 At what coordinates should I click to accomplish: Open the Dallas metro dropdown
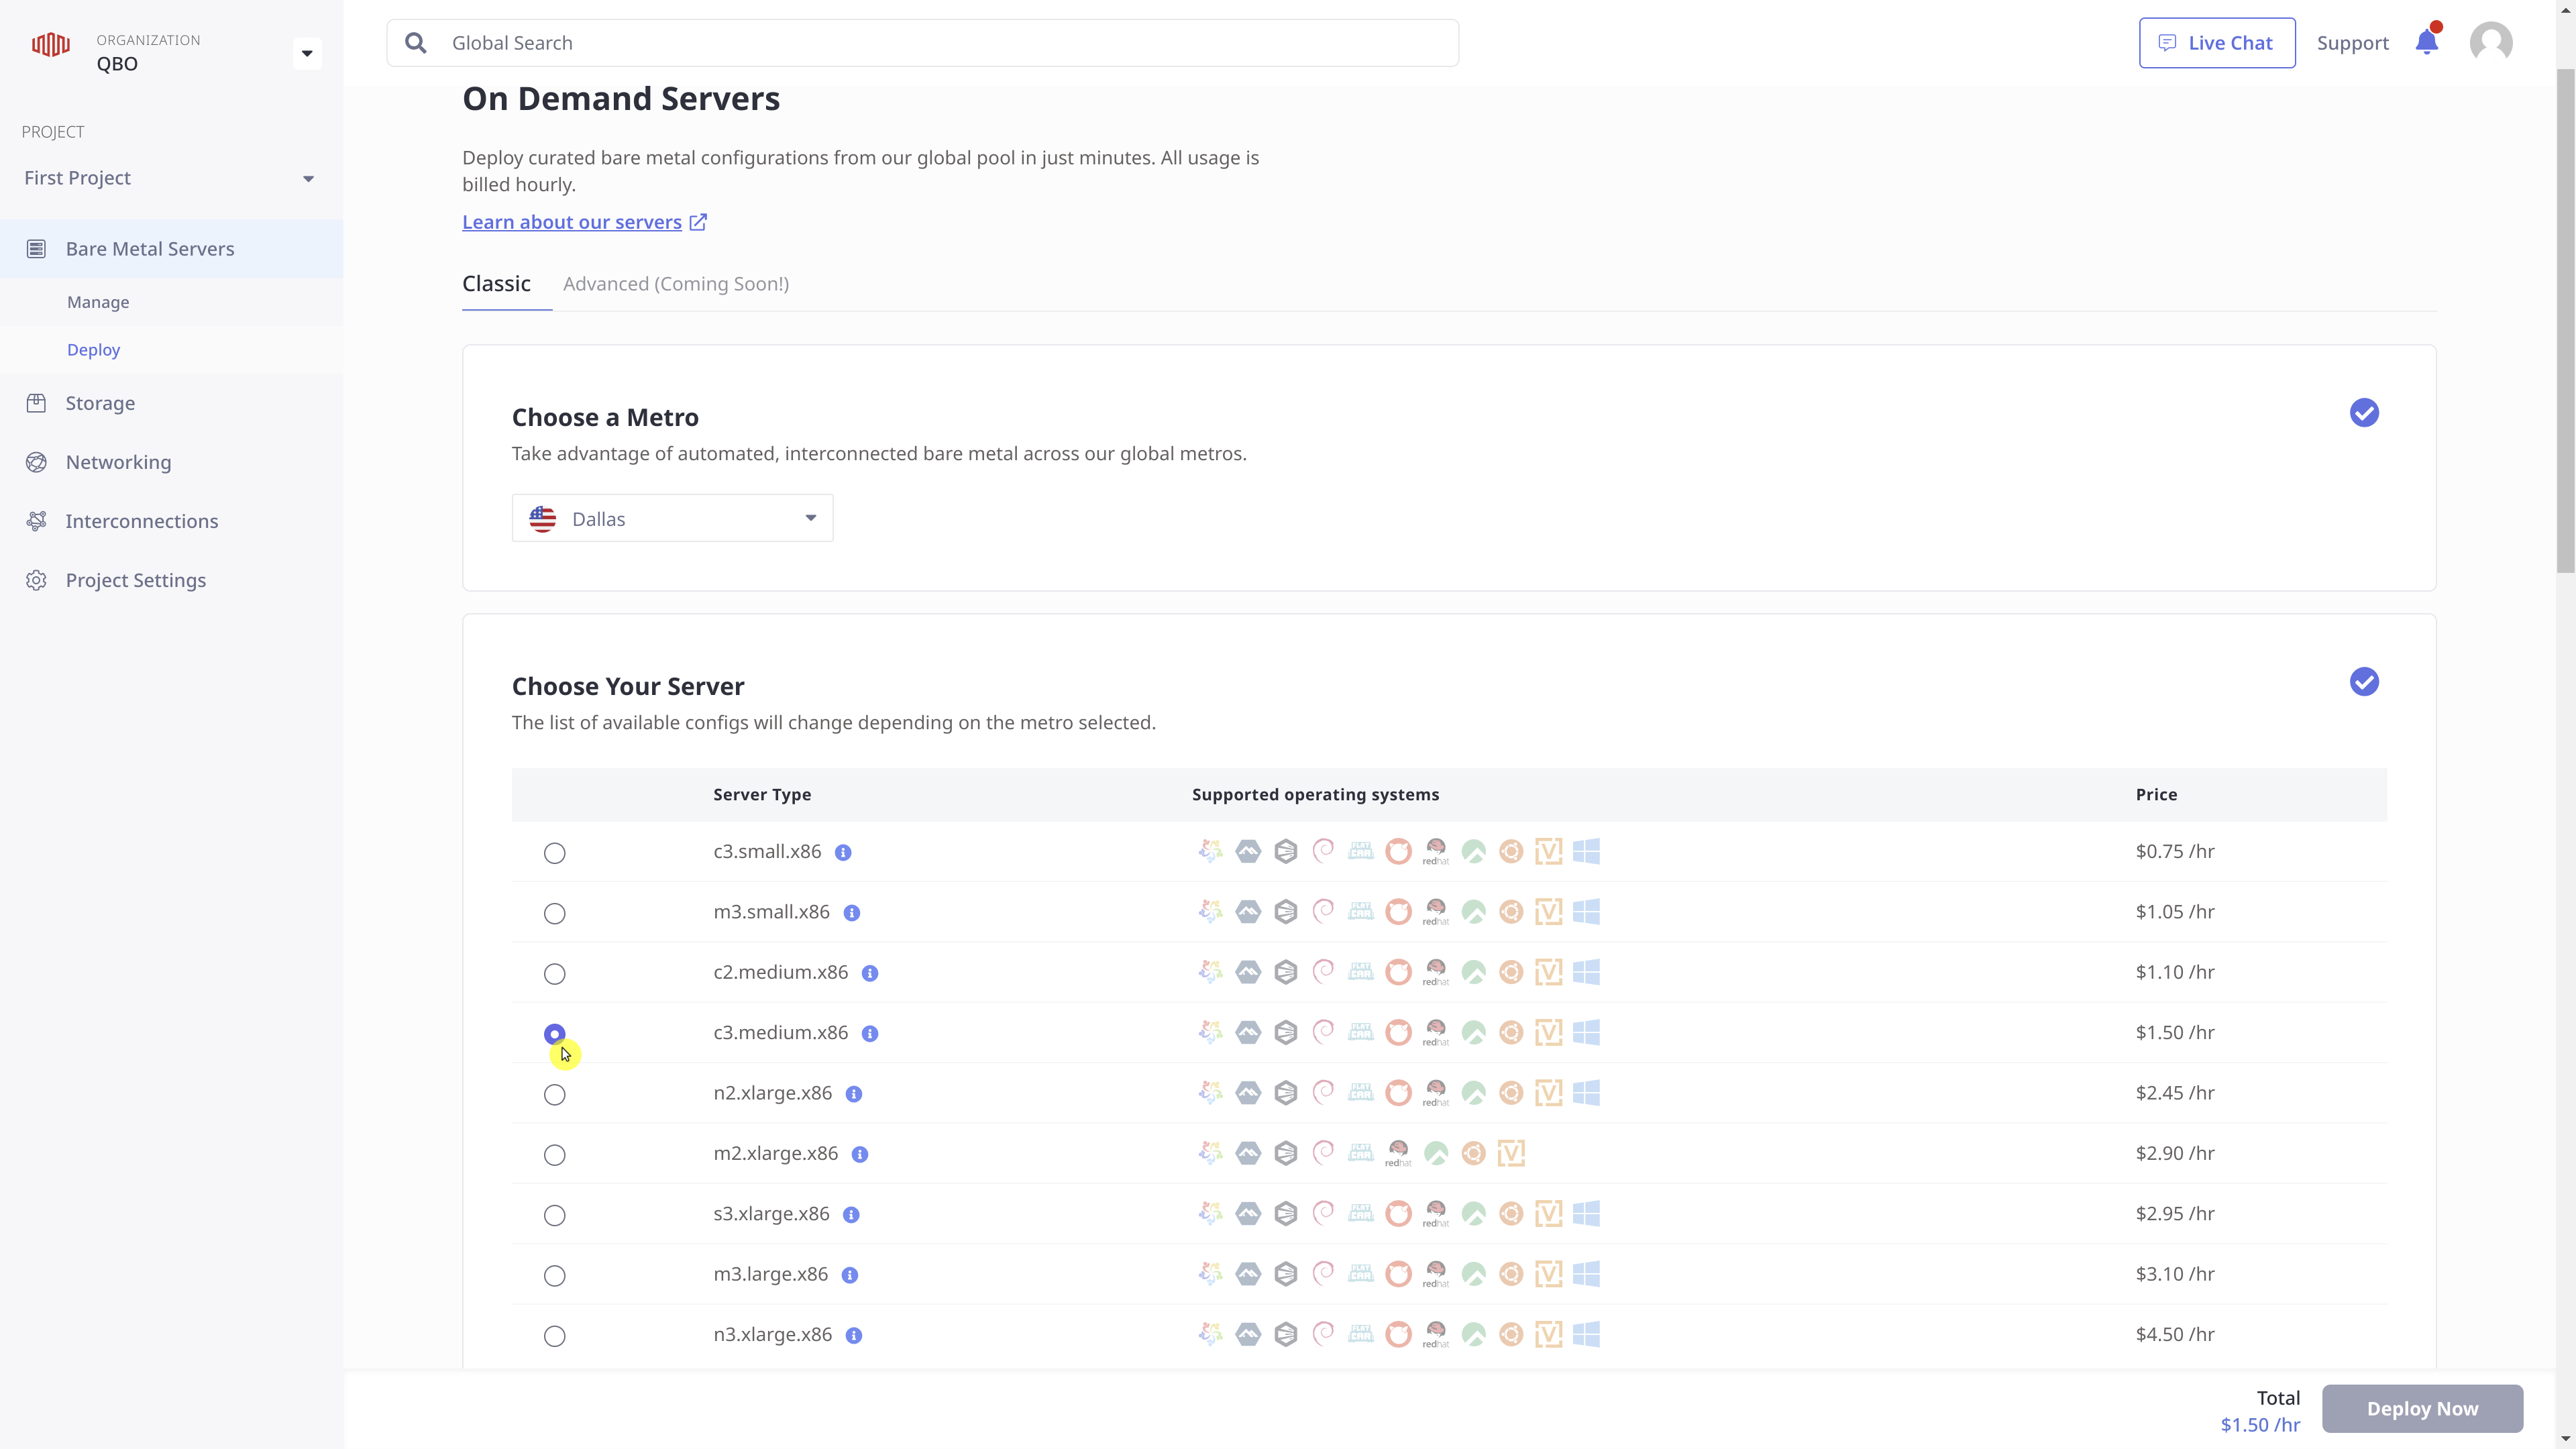click(671, 517)
